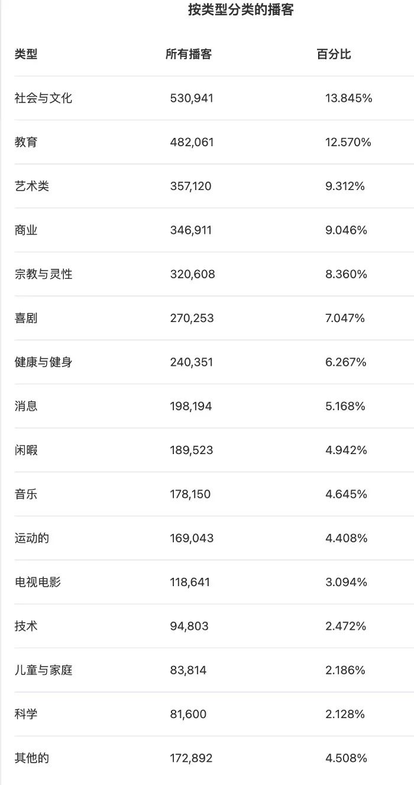Select the 社会与文化 row label
This screenshot has height=785, width=414.
pyautogui.click(x=43, y=98)
